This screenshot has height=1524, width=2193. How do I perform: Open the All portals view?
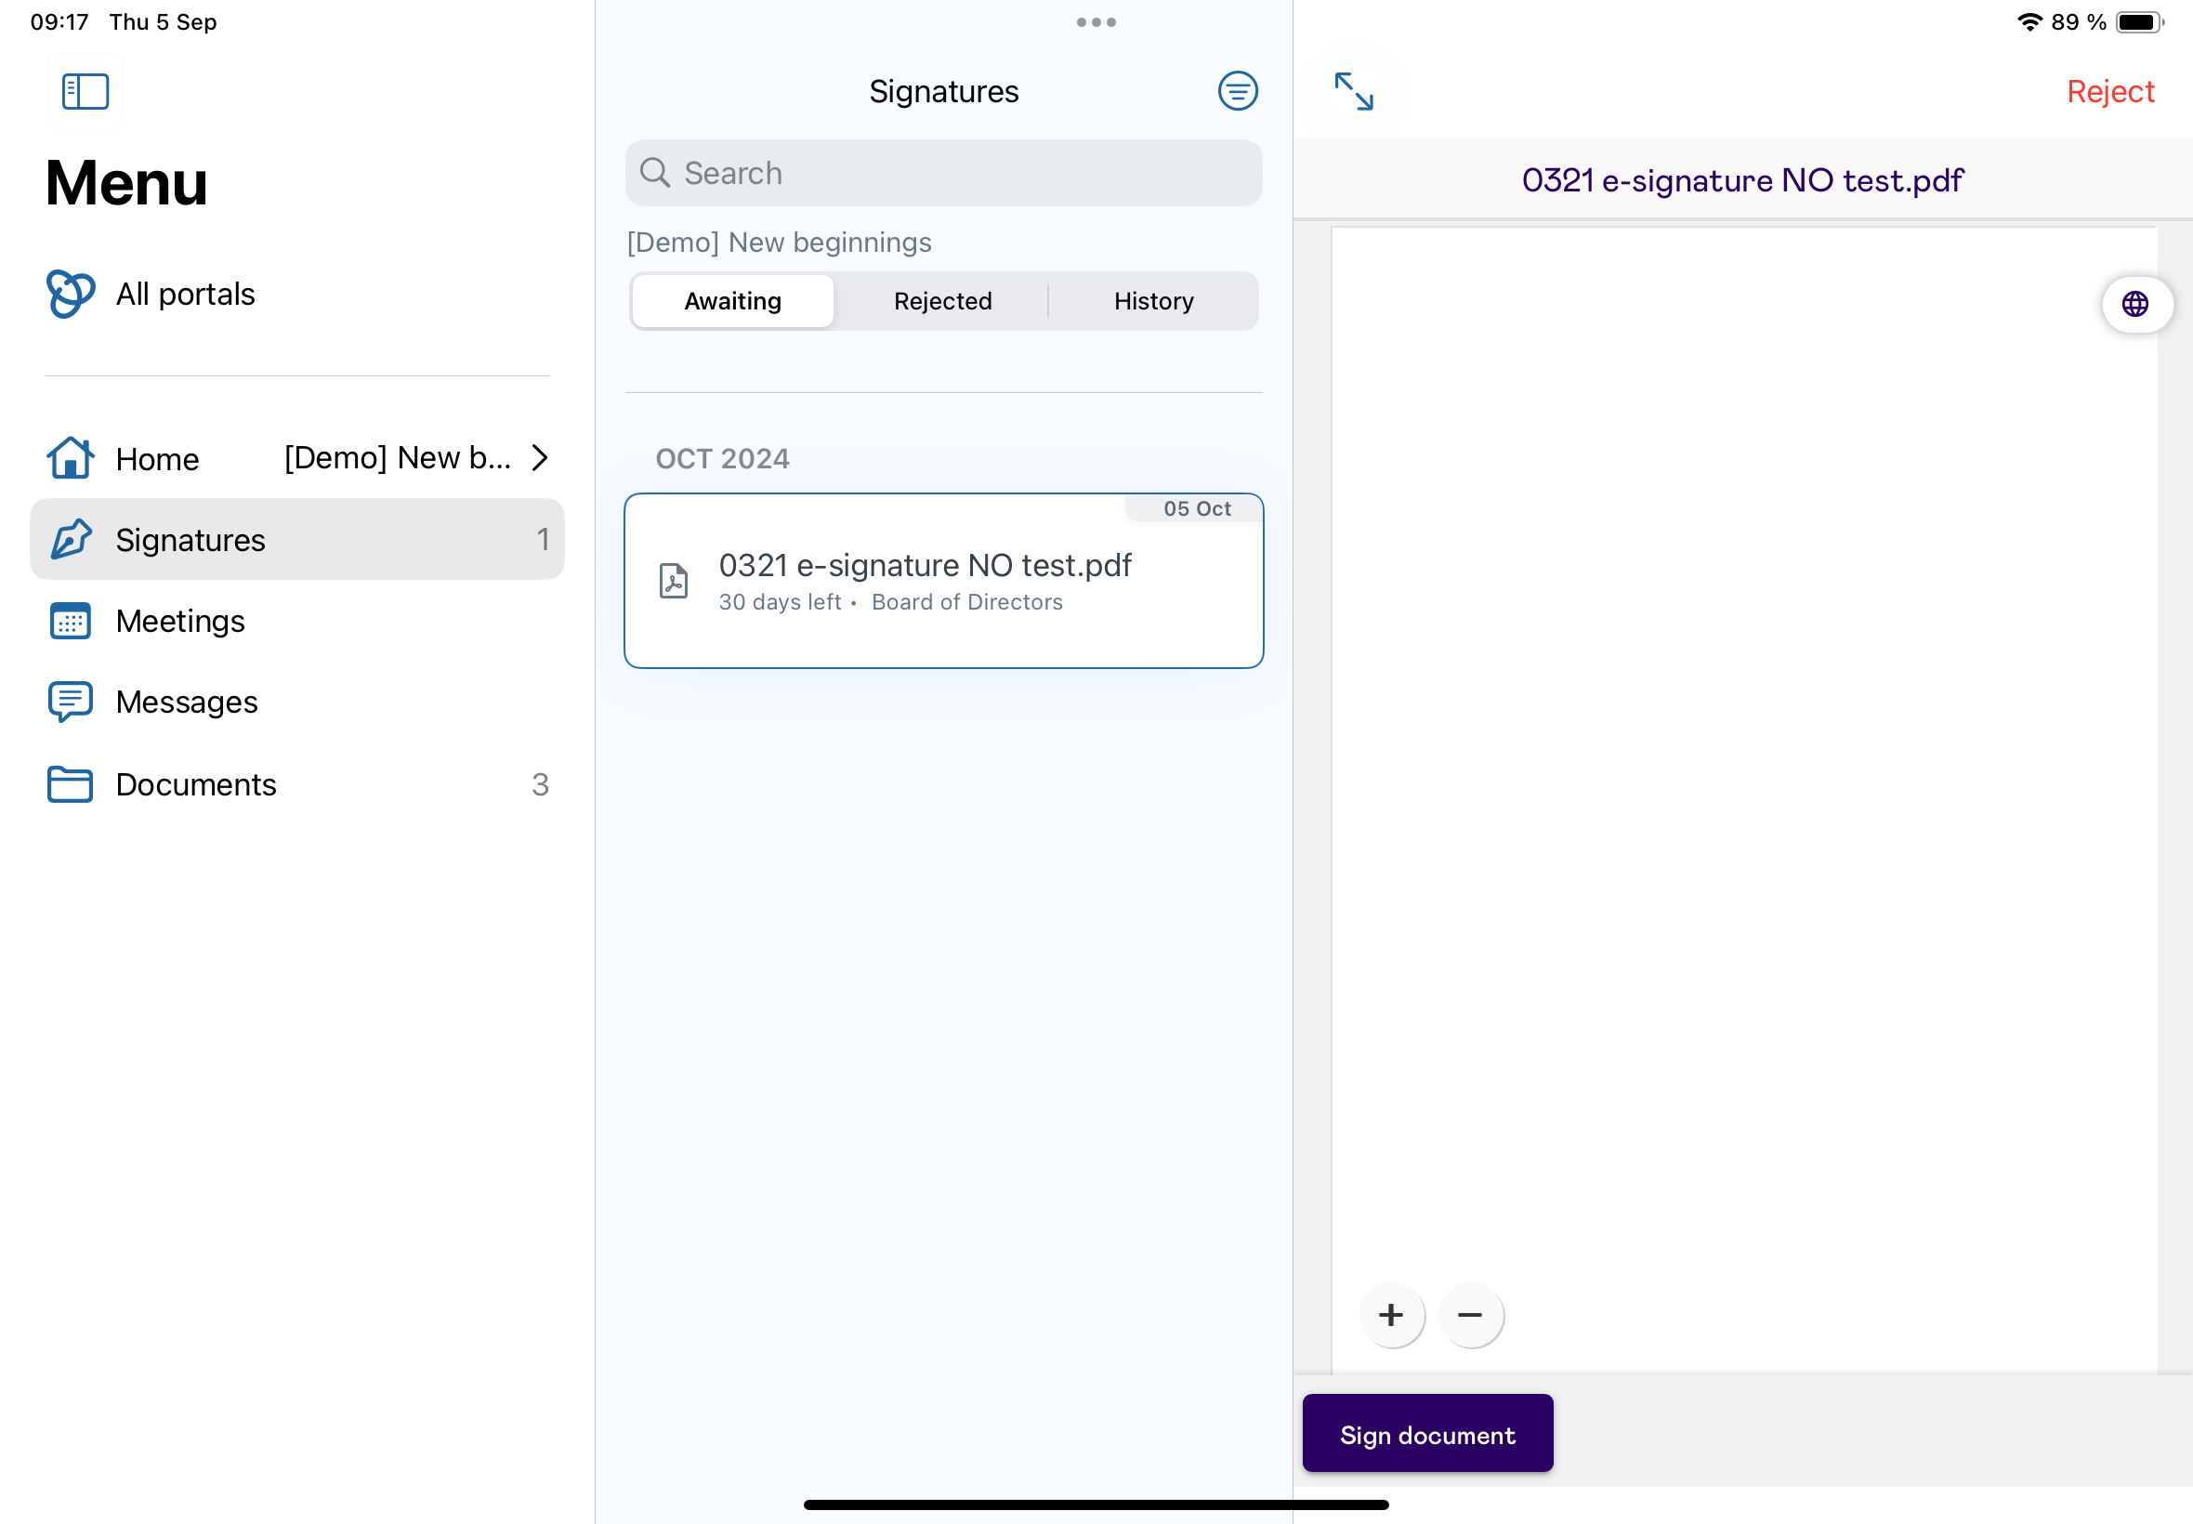coord(184,293)
